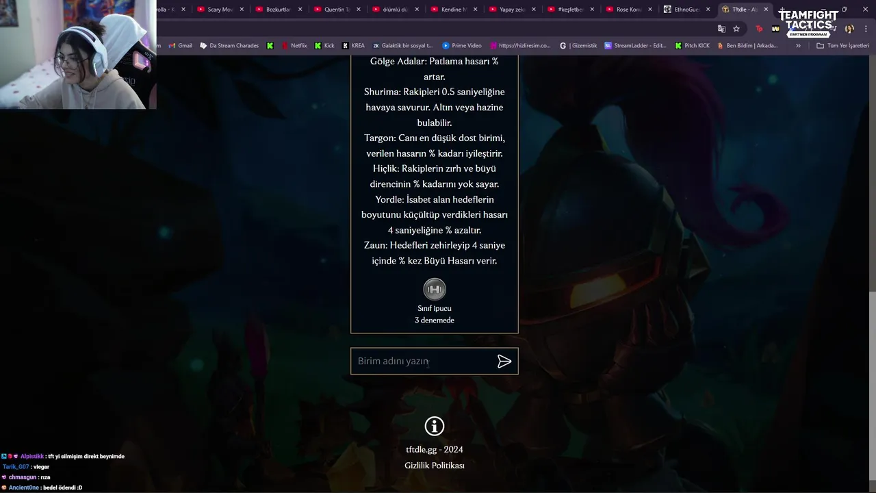Image resolution: width=876 pixels, height=493 pixels.
Task: Click the class hint dumbbell icon
Action: tap(435, 290)
